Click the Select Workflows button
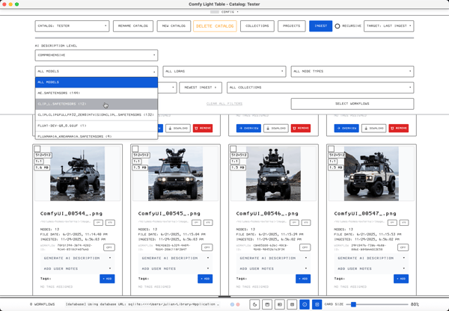The height and width of the screenshot is (311, 449). point(352,104)
